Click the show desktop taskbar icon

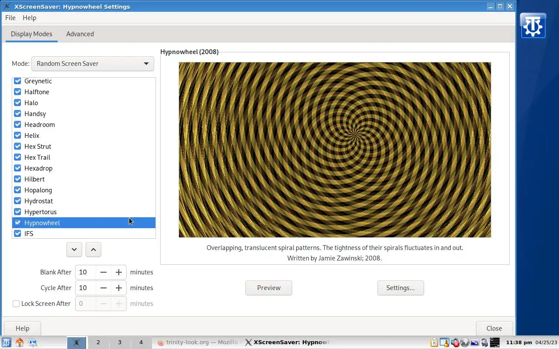coord(33,342)
